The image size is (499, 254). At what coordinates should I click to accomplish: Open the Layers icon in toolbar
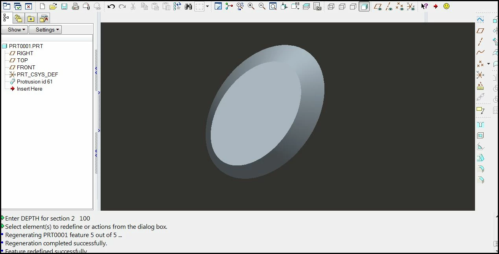pyautogui.click(x=306, y=6)
